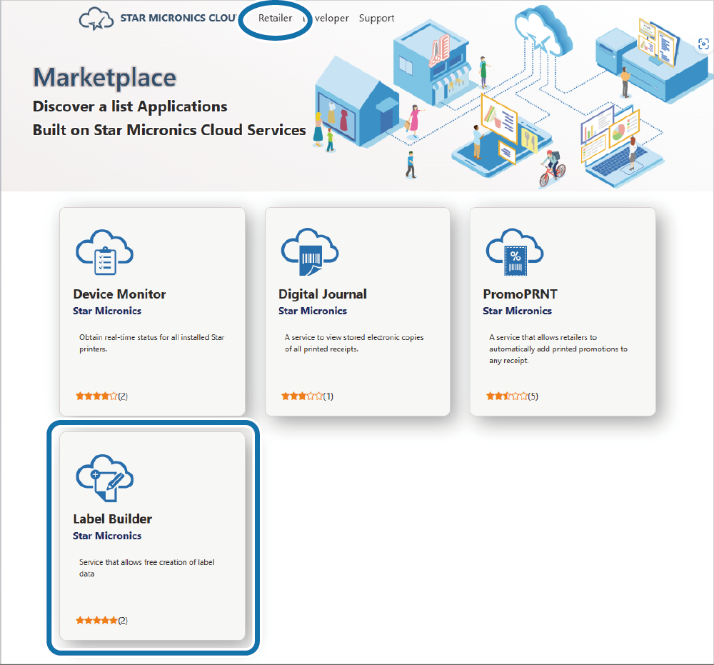Click Star Micronics under Digital Journal

click(313, 311)
